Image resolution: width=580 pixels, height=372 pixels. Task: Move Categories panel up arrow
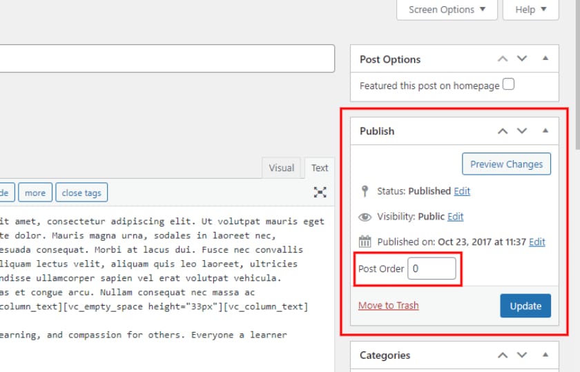[x=503, y=355]
